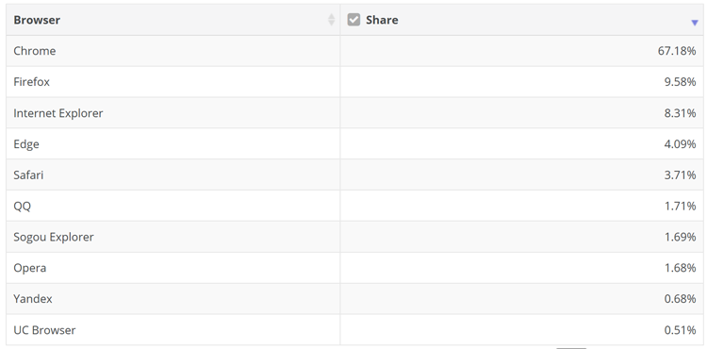Click the Browser column sort arrows icon
This screenshot has width=707, height=349.
332,20
